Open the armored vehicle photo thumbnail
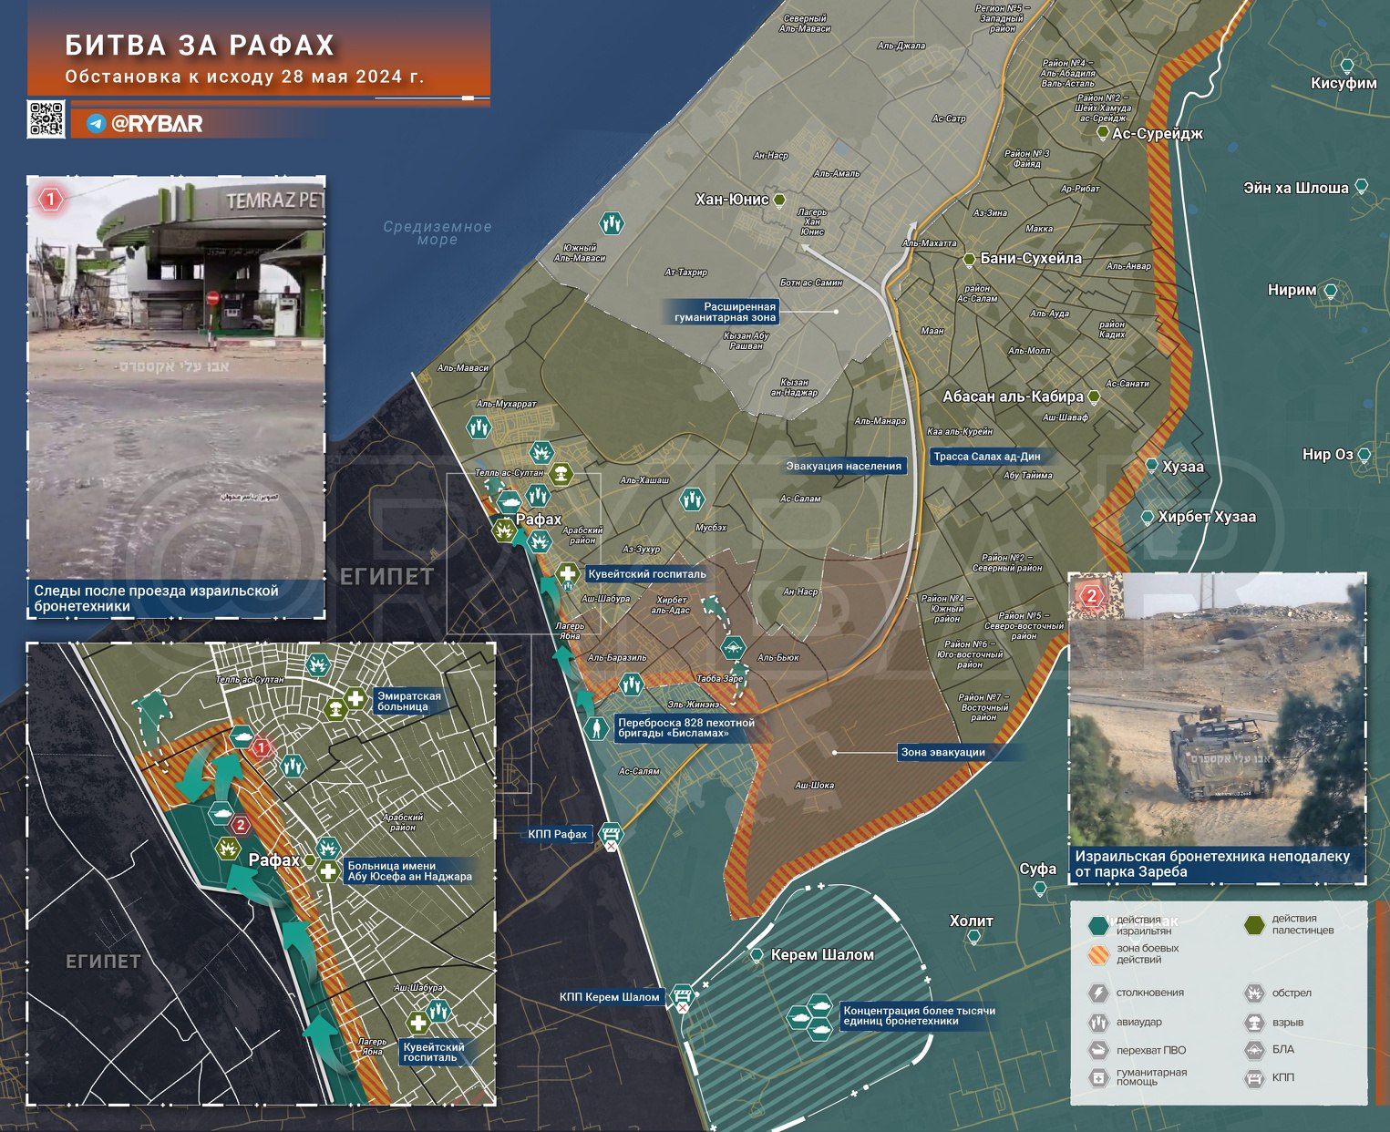Image resolution: width=1390 pixels, height=1132 pixels. 1216,709
